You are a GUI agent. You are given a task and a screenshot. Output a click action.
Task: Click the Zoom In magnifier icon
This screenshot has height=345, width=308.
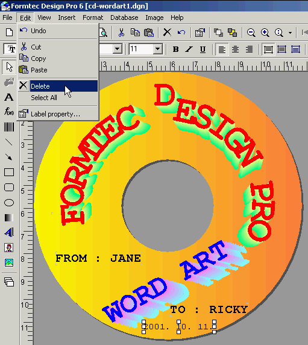pos(265,33)
